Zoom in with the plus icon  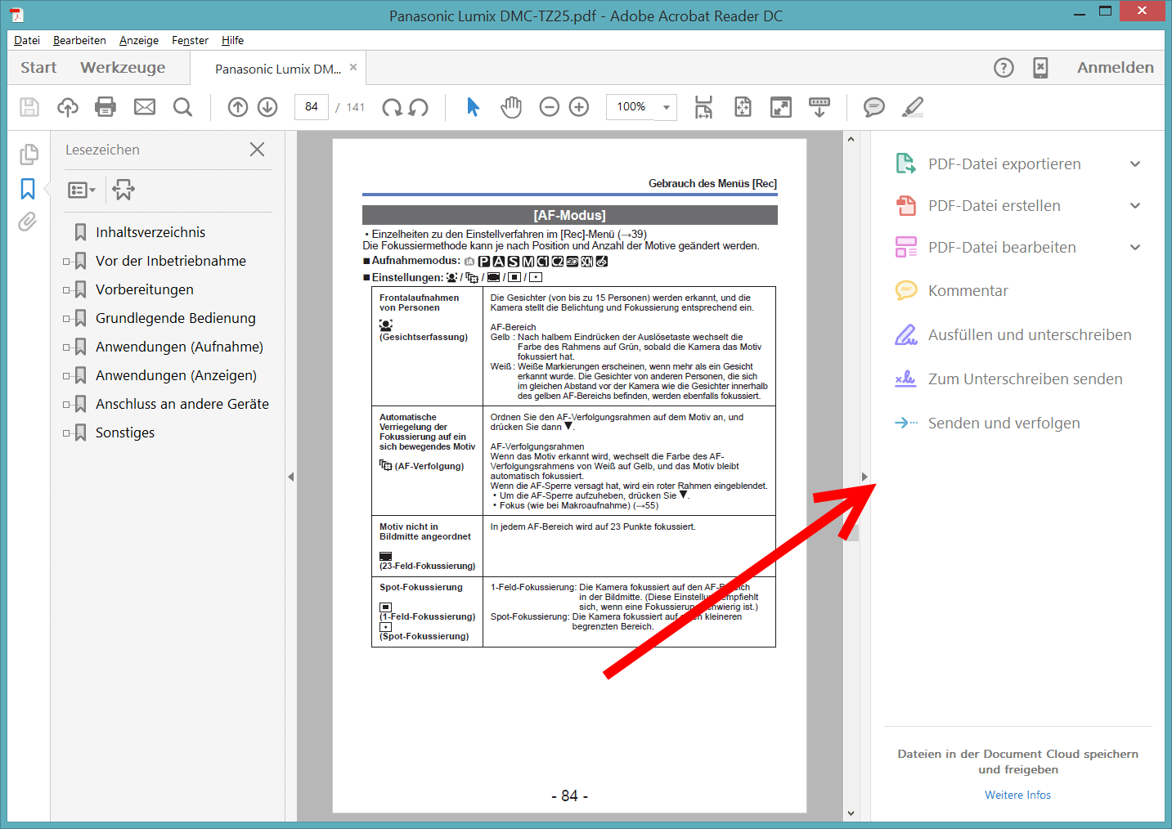pyautogui.click(x=579, y=107)
